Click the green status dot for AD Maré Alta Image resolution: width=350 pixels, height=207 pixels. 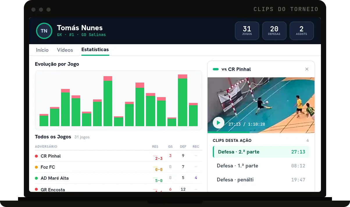click(36, 178)
